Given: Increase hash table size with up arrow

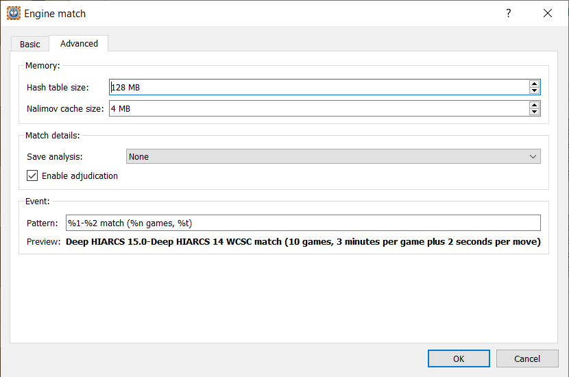Looking at the screenshot, I should tap(534, 84).
